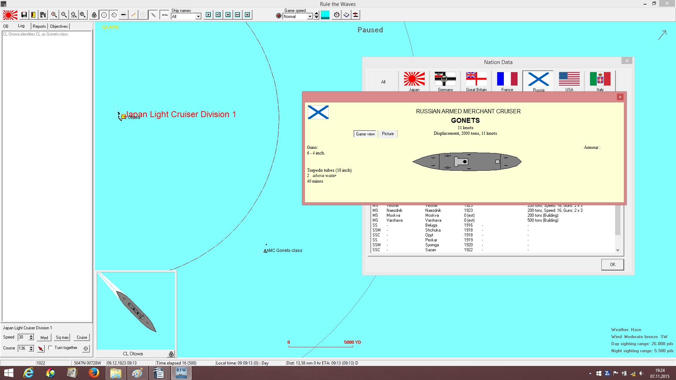
Task: Click the x5 zoom magnifier icon
Action: click(x=74, y=15)
